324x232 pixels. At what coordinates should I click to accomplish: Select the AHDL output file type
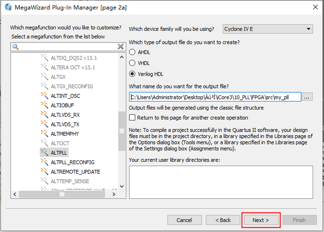pyautogui.click(x=132, y=52)
